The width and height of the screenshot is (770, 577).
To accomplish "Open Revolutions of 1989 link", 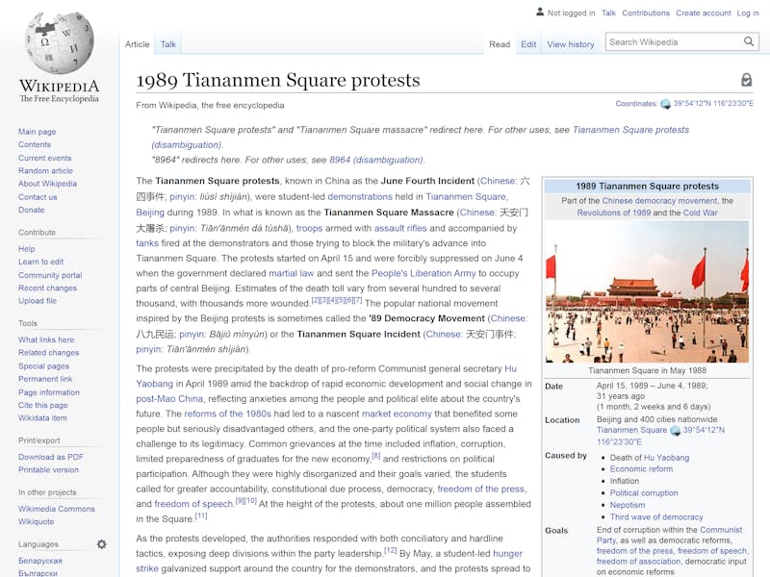I will click(x=614, y=213).
